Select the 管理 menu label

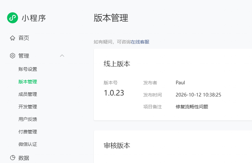coord(24,56)
